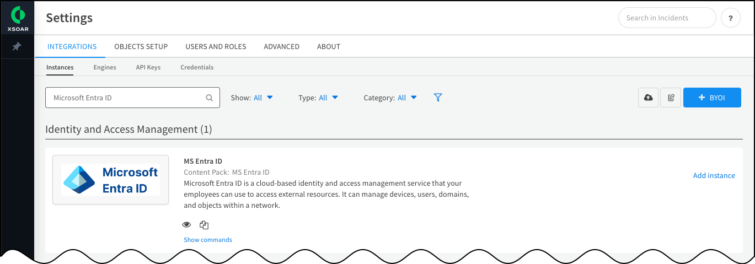Click the pin icon in the sidebar
The image size is (755, 264).
[x=17, y=47]
